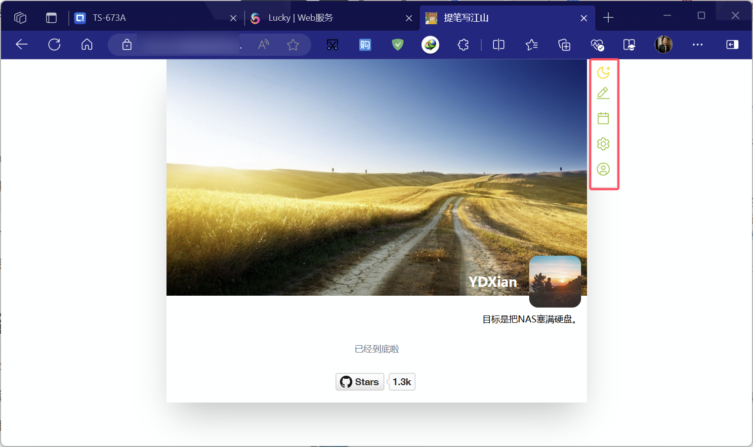Minimize the browser window

(667, 16)
